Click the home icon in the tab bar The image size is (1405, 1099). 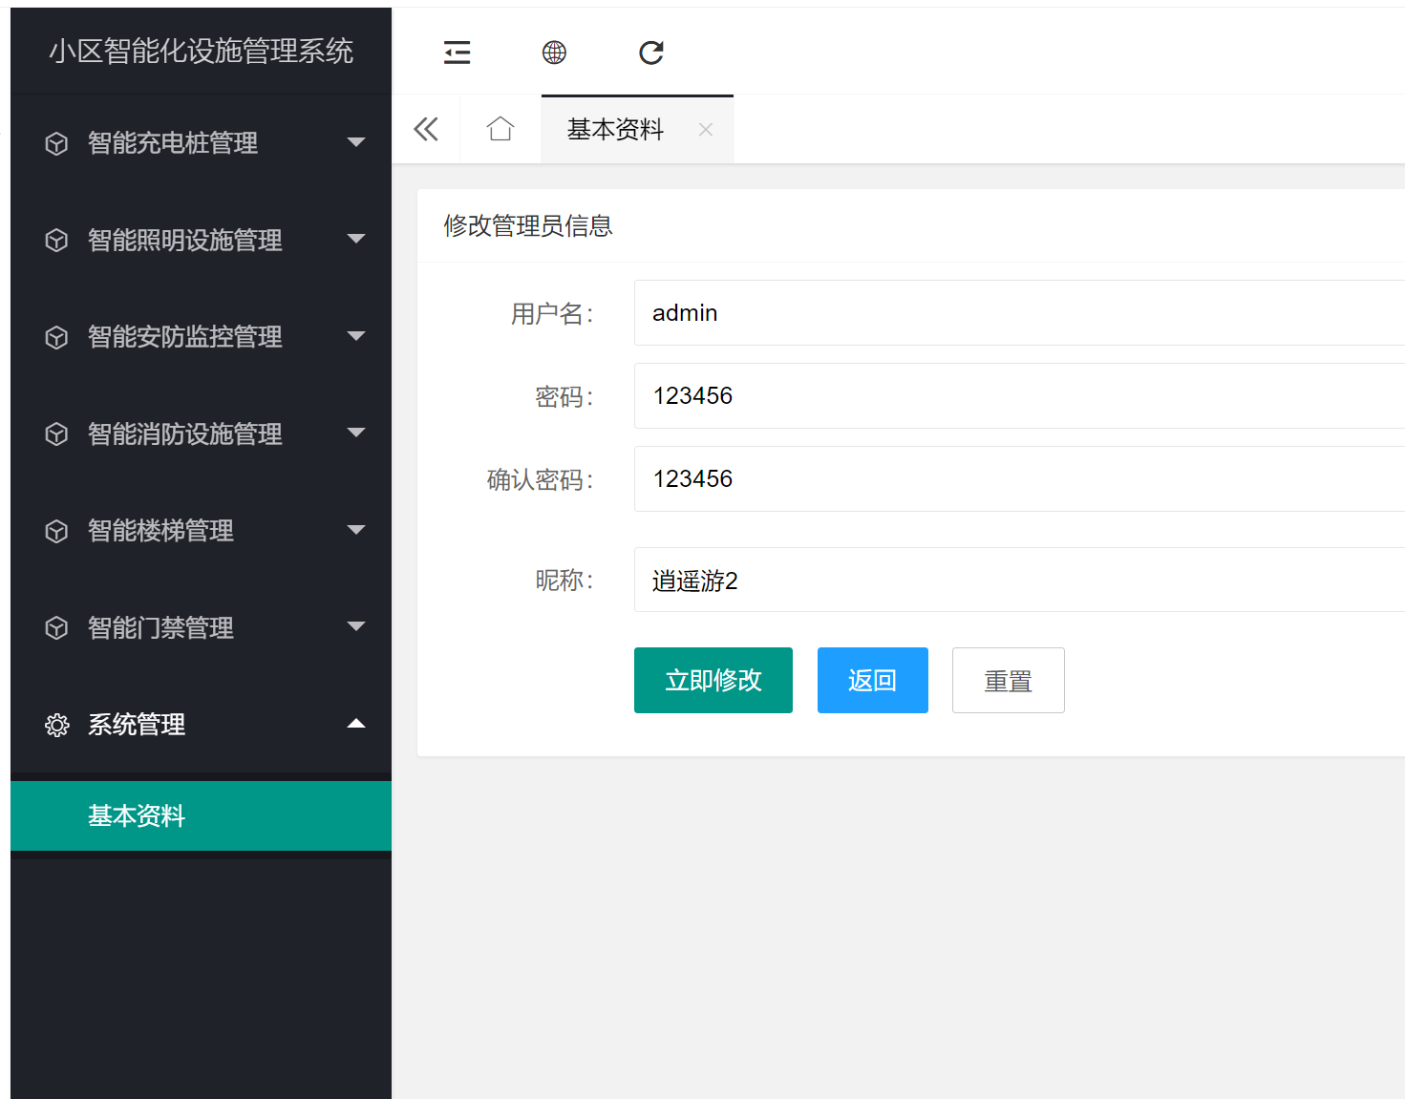point(500,128)
